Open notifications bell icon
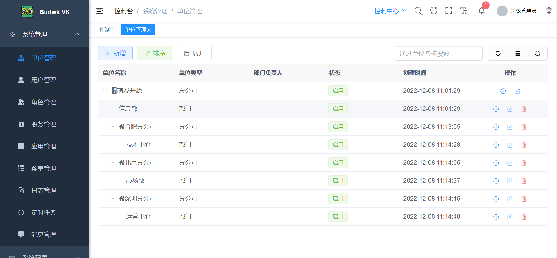557x258 pixels. 482,11
